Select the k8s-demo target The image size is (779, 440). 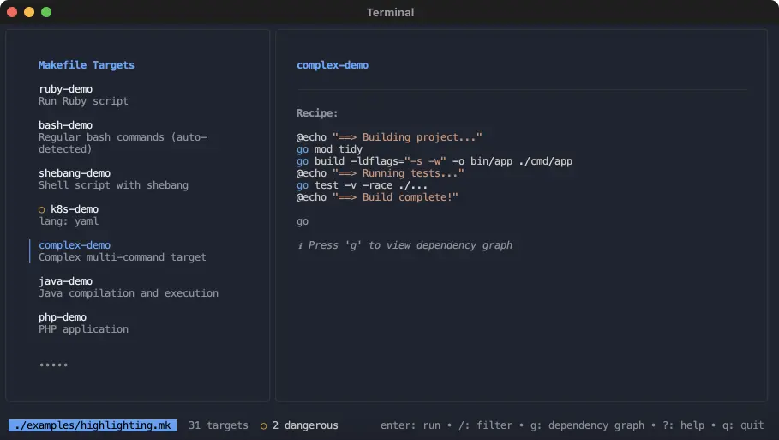(75, 209)
